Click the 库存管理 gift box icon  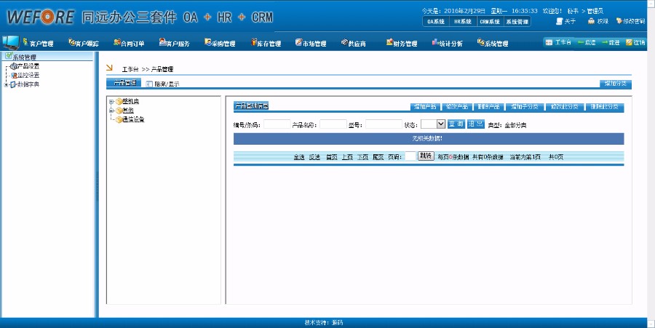click(x=253, y=41)
